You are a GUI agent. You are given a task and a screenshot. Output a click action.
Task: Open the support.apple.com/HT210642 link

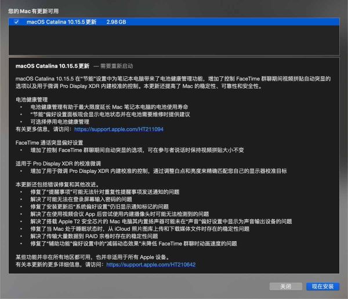(151, 264)
